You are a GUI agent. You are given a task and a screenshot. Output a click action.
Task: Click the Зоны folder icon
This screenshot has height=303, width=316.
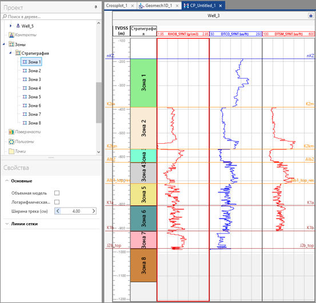click(11, 45)
